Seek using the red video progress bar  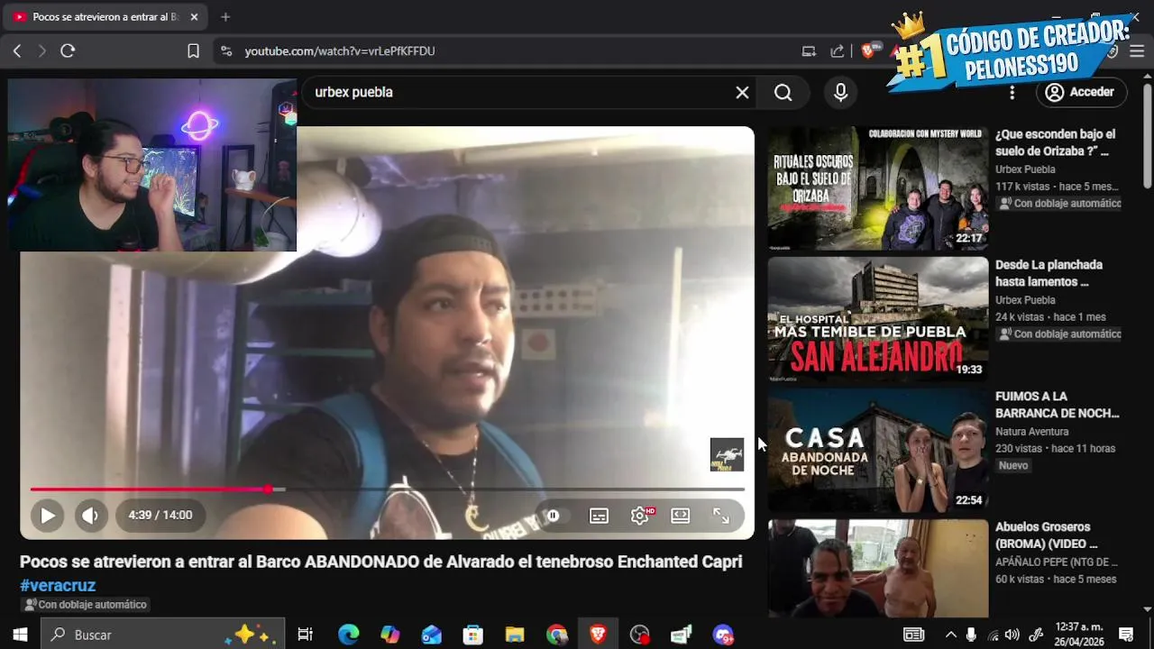tap(388, 489)
